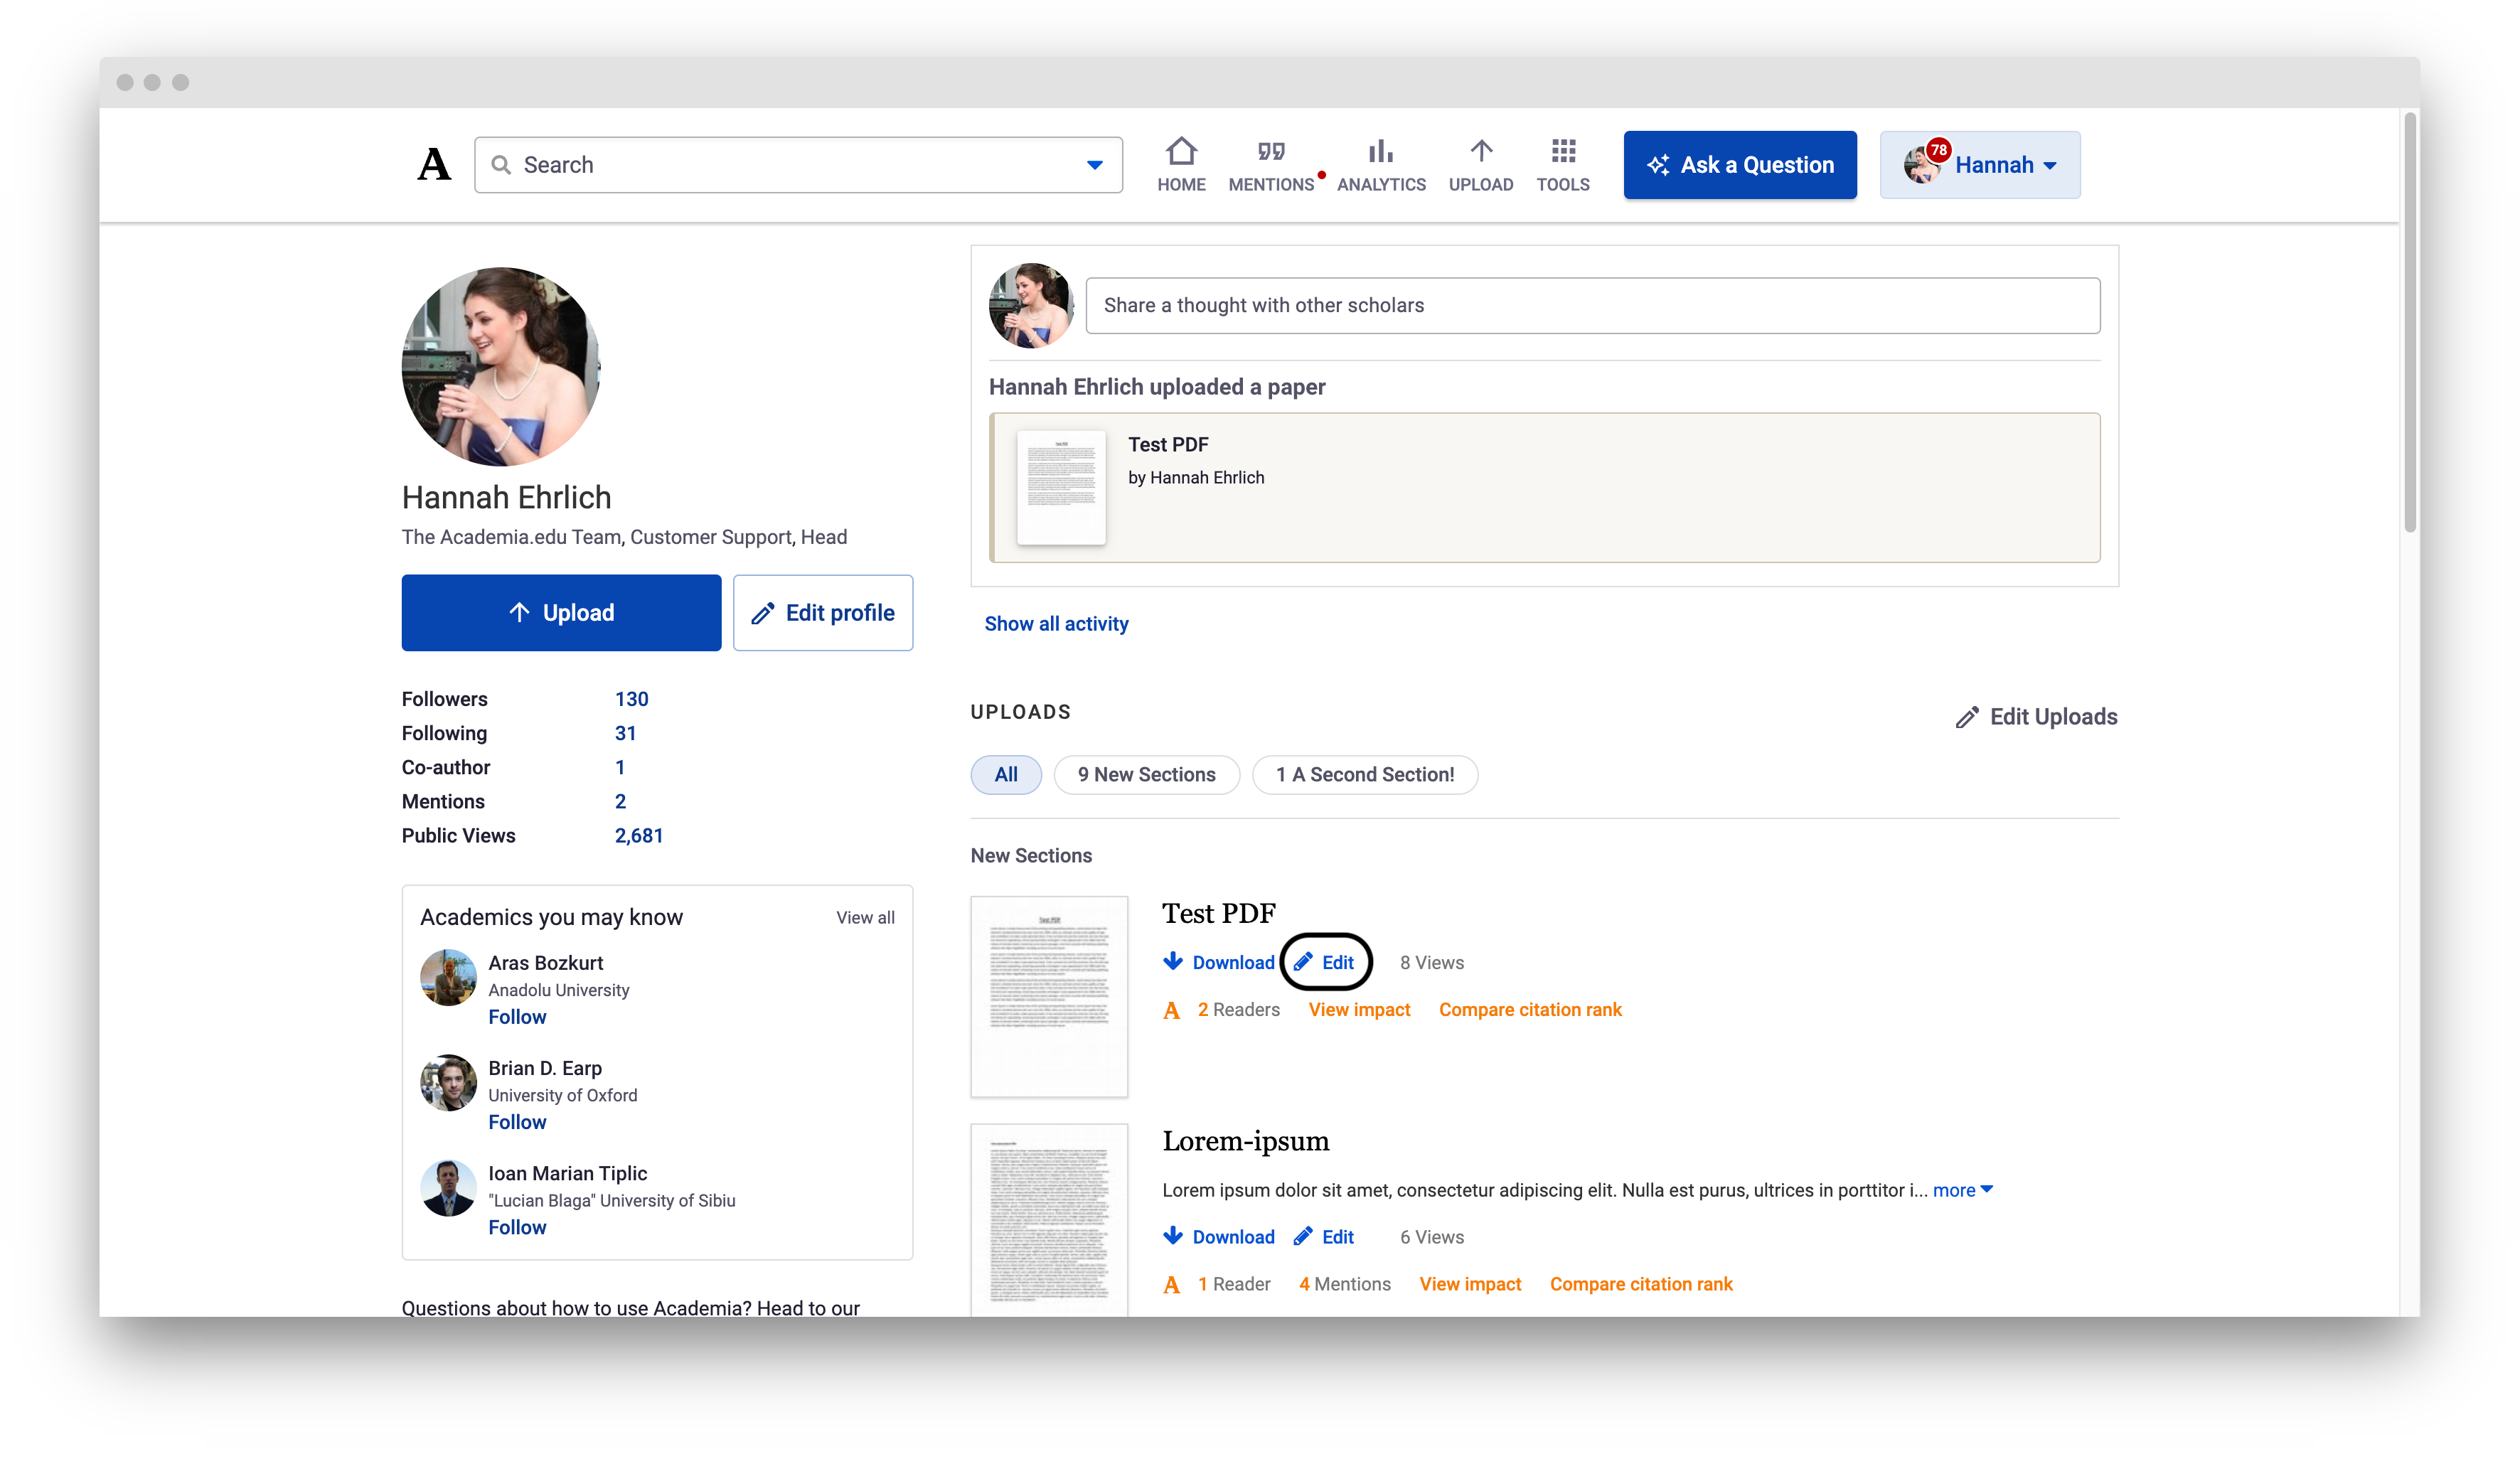Open 'Show all activity'
This screenshot has height=1459, width=2520.
tap(1056, 623)
